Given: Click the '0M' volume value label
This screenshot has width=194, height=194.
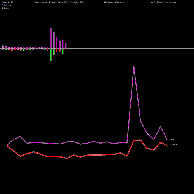Looking at the screenshot, I should coord(172,140).
